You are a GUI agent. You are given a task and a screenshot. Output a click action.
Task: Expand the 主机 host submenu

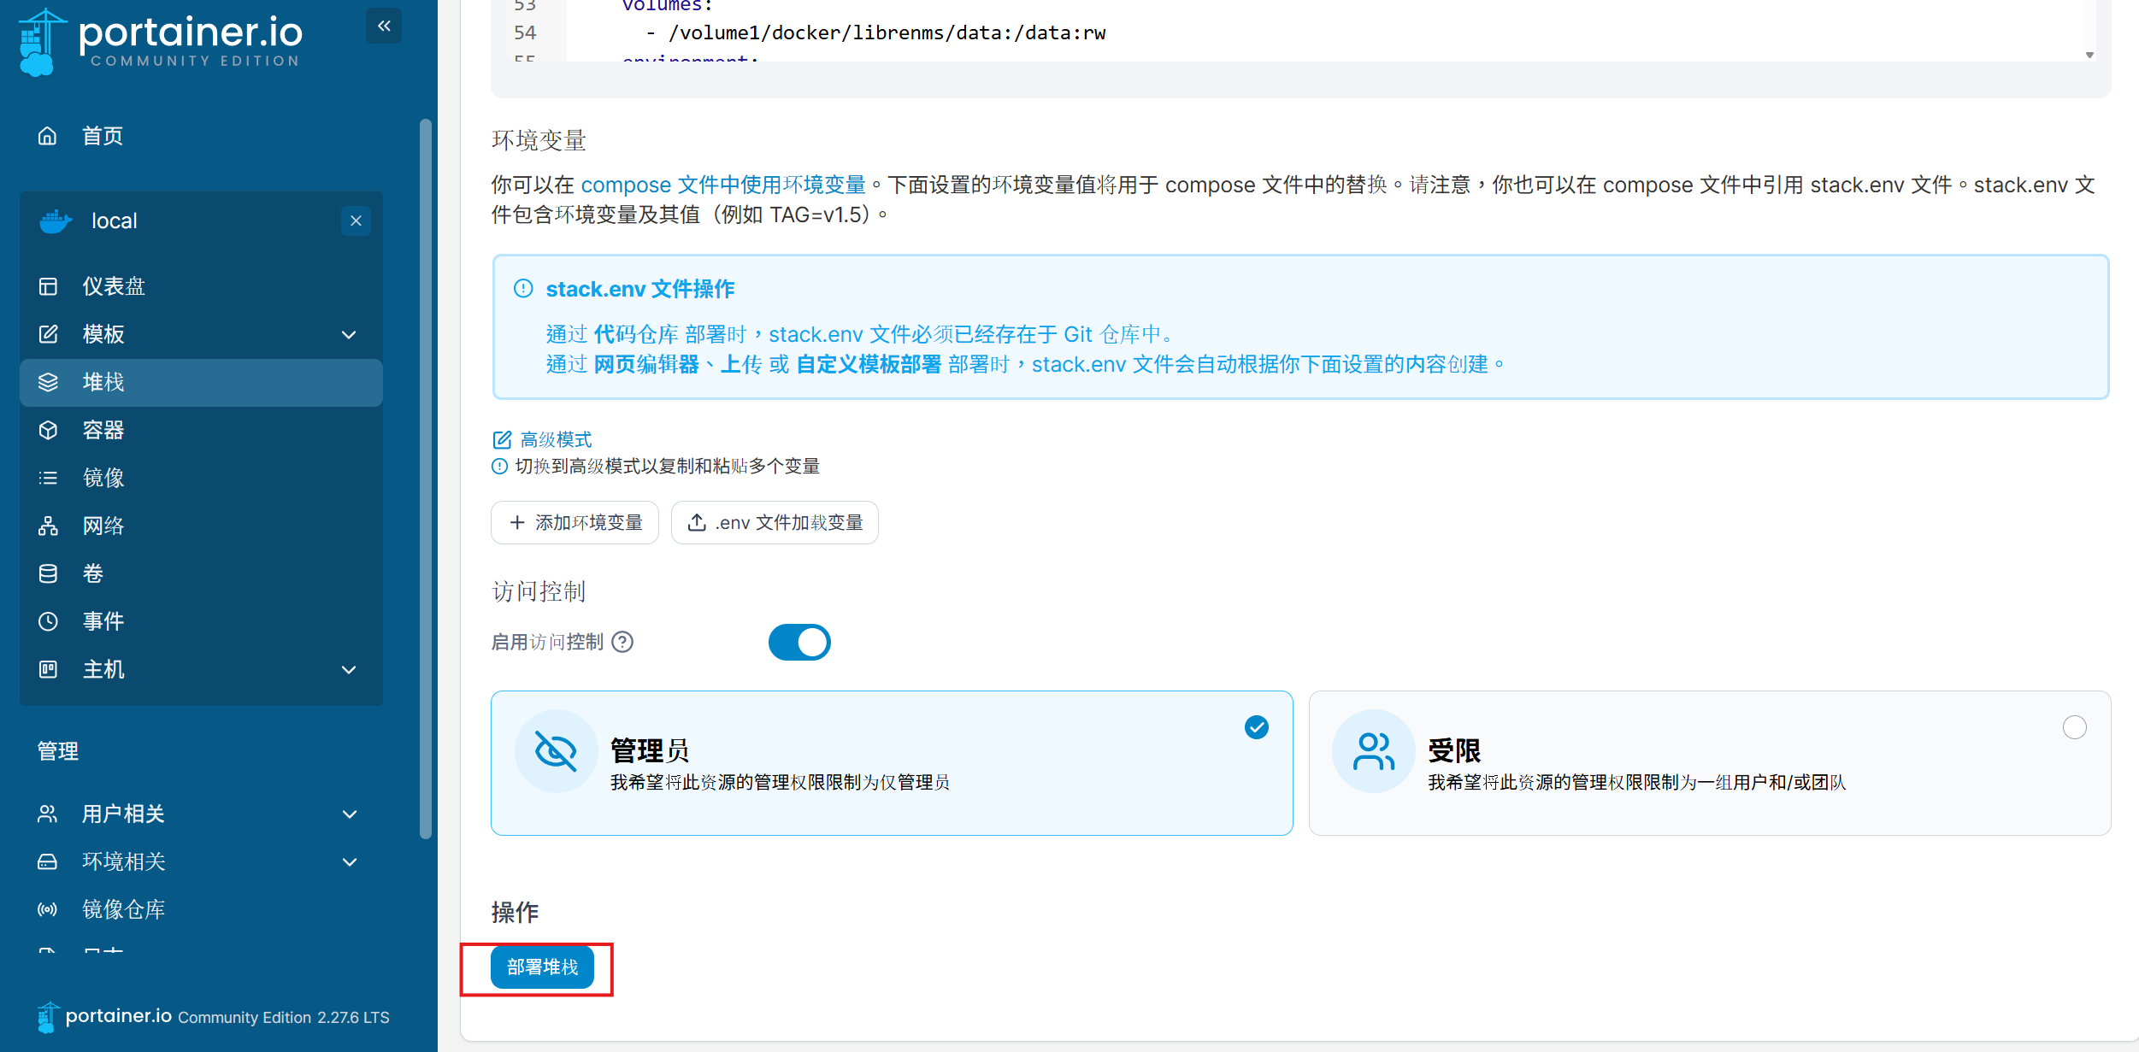click(x=349, y=669)
